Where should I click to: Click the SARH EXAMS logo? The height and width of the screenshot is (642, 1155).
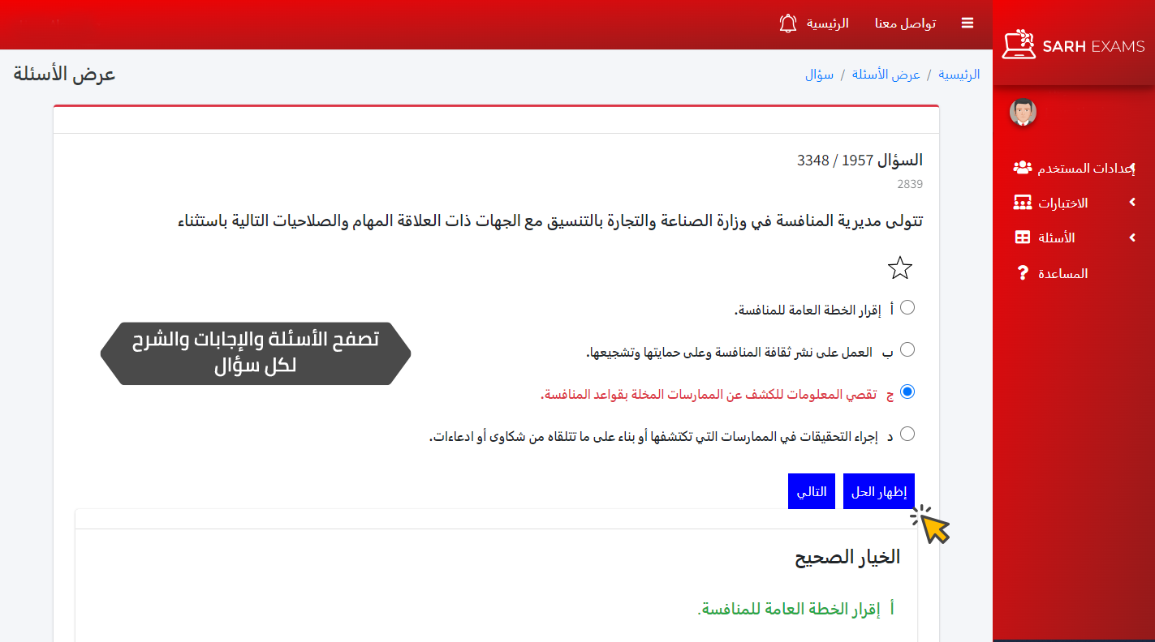[1073, 45]
